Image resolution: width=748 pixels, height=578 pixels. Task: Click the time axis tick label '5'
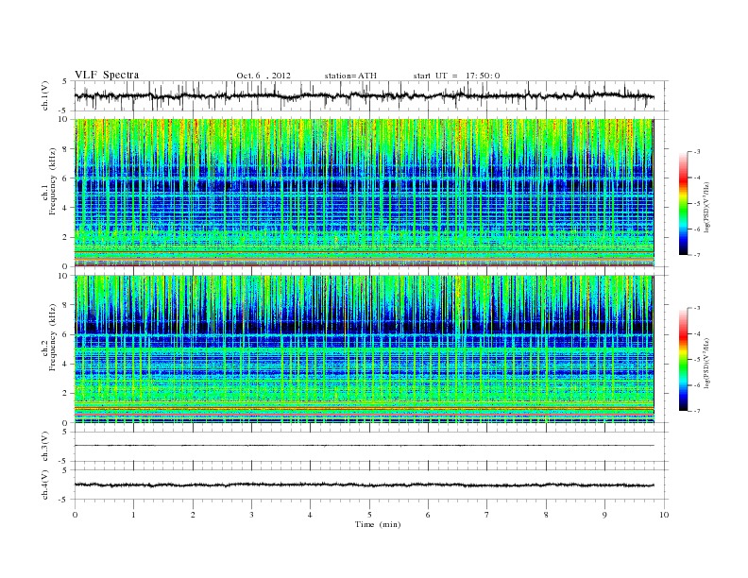pyautogui.click(x=369, y=515)
